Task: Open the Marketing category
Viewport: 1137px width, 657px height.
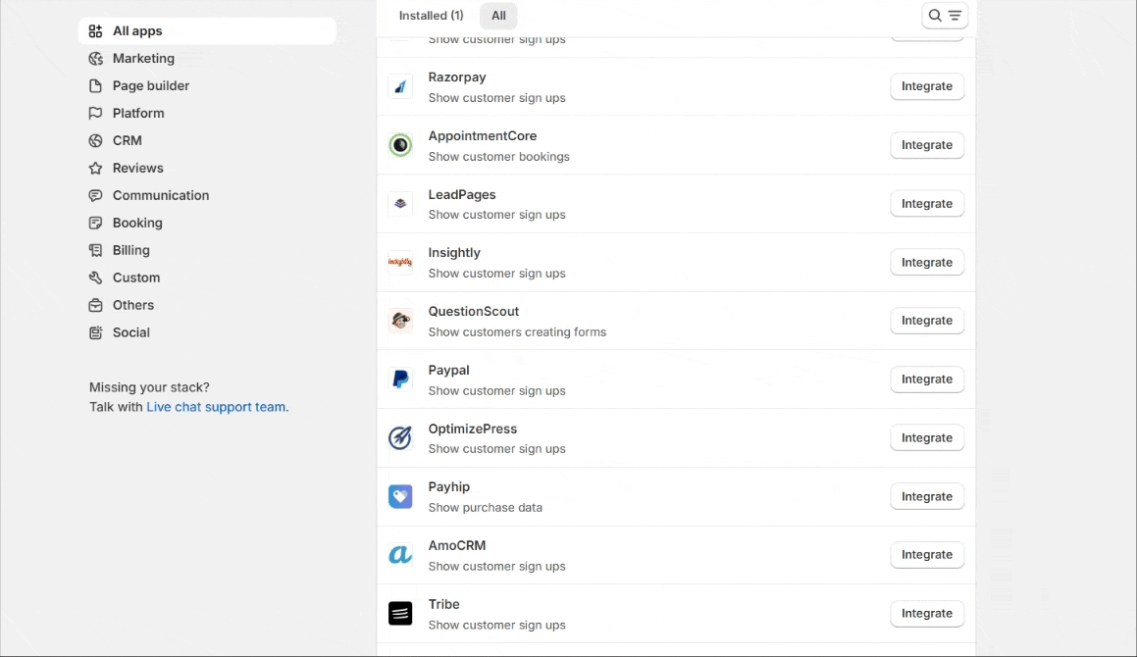Action: [x=143, y=59]
